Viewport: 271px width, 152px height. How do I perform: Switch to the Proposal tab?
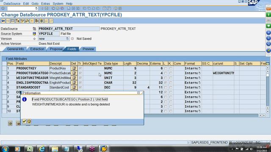click(56, 49)
